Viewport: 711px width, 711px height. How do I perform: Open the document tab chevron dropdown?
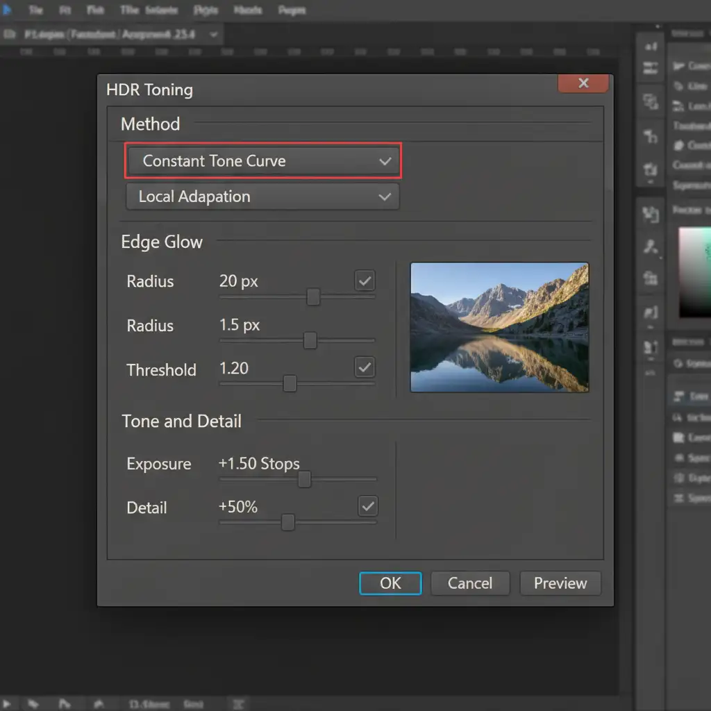coord(213,34)
